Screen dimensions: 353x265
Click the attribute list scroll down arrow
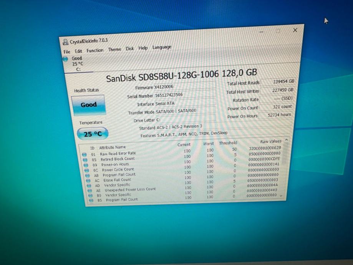point(281,195)
